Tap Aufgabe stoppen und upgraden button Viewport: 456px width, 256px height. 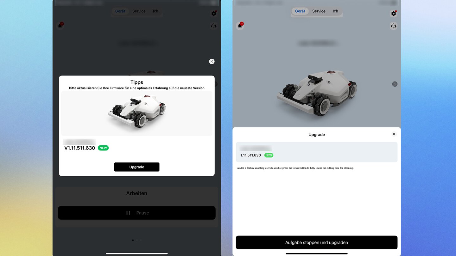[x=317, y=242]
